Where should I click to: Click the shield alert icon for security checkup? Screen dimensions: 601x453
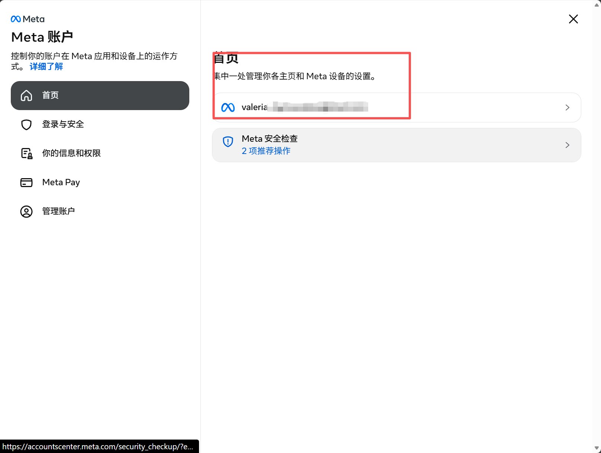pos(228,142)
